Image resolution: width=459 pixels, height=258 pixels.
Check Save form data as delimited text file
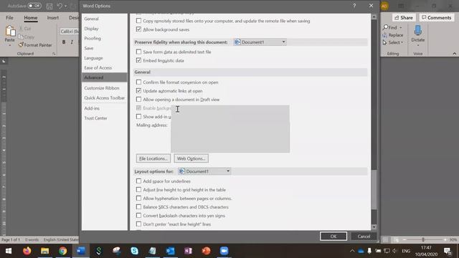tap(138, 52)
